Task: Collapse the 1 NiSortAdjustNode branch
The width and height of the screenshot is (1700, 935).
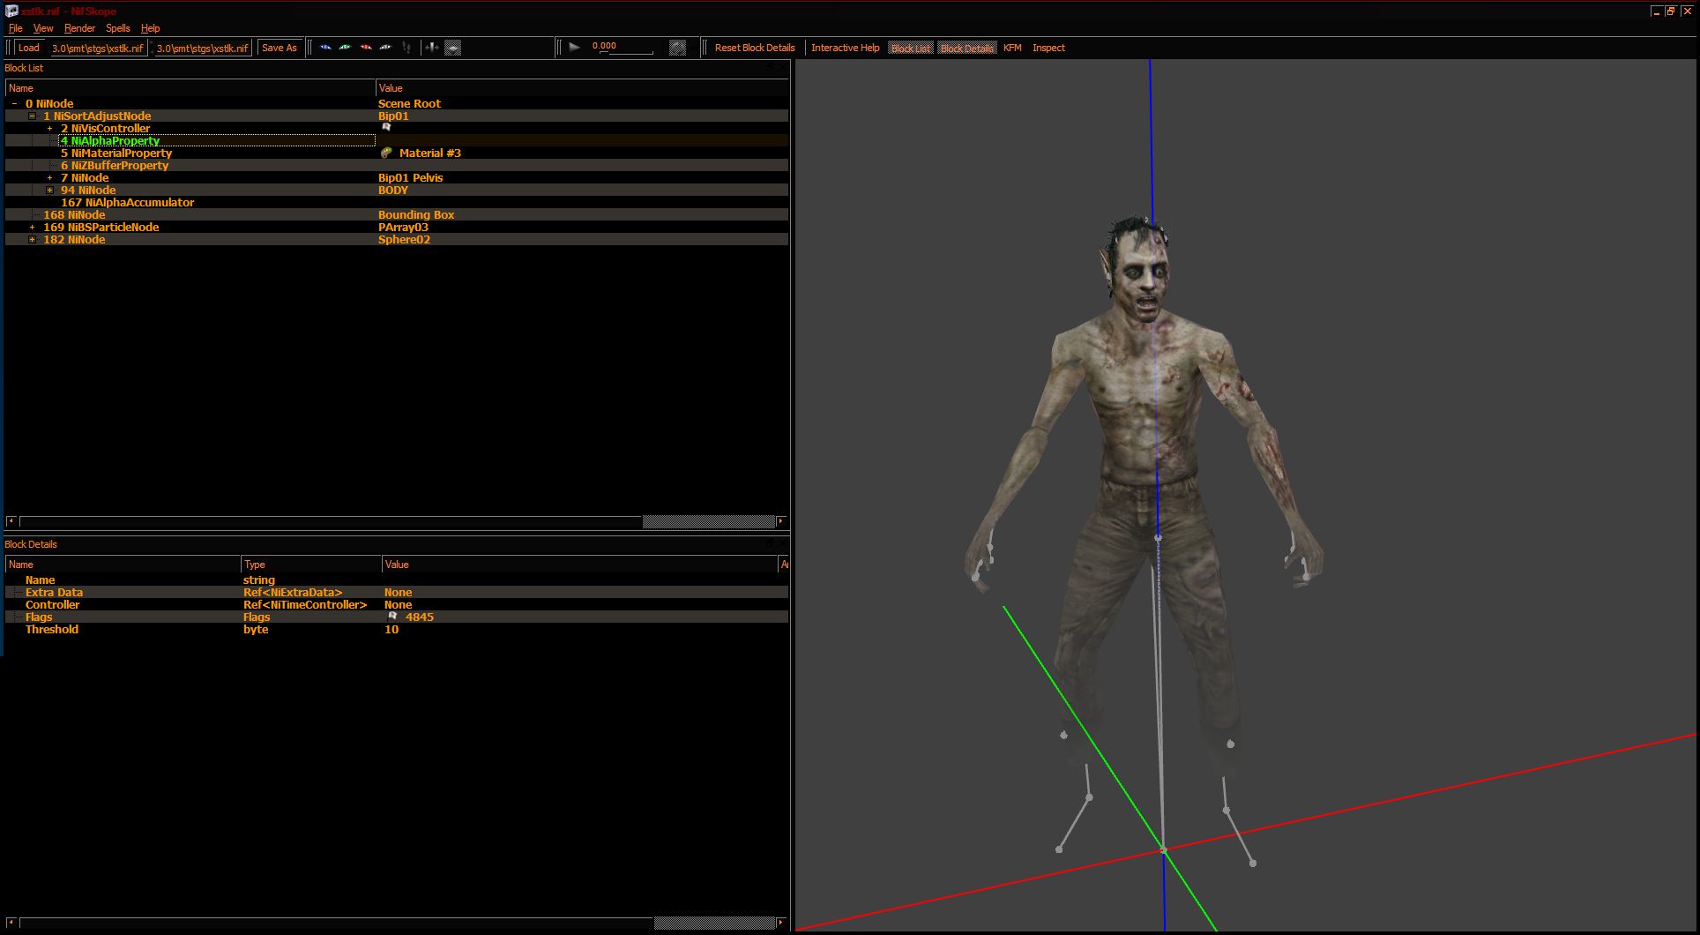Action: [33, 116]
